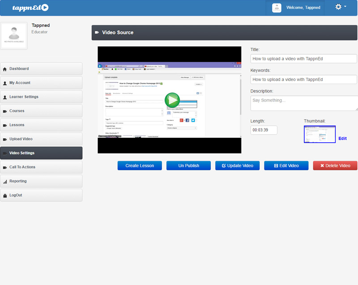Open Learner Settings in sidebar

coord(41,97)
